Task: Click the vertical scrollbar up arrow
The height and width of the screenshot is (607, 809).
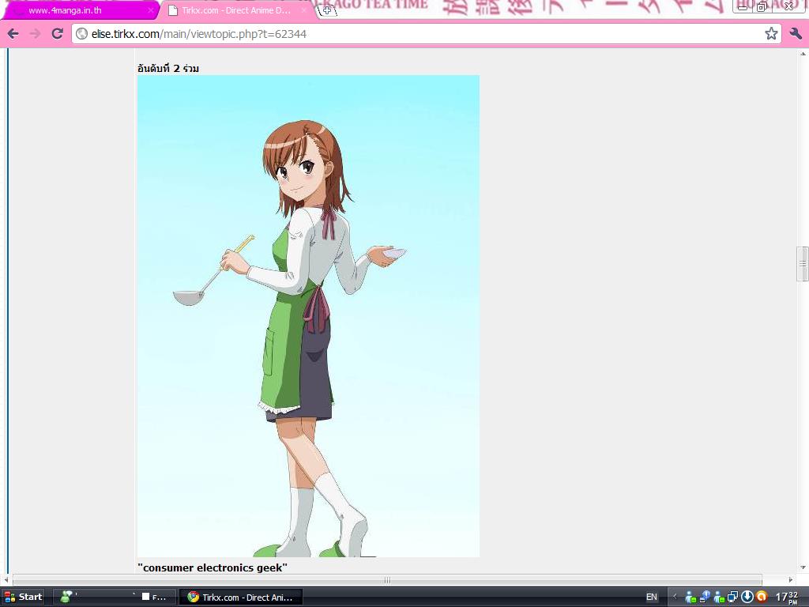Action: coord(803,54)
